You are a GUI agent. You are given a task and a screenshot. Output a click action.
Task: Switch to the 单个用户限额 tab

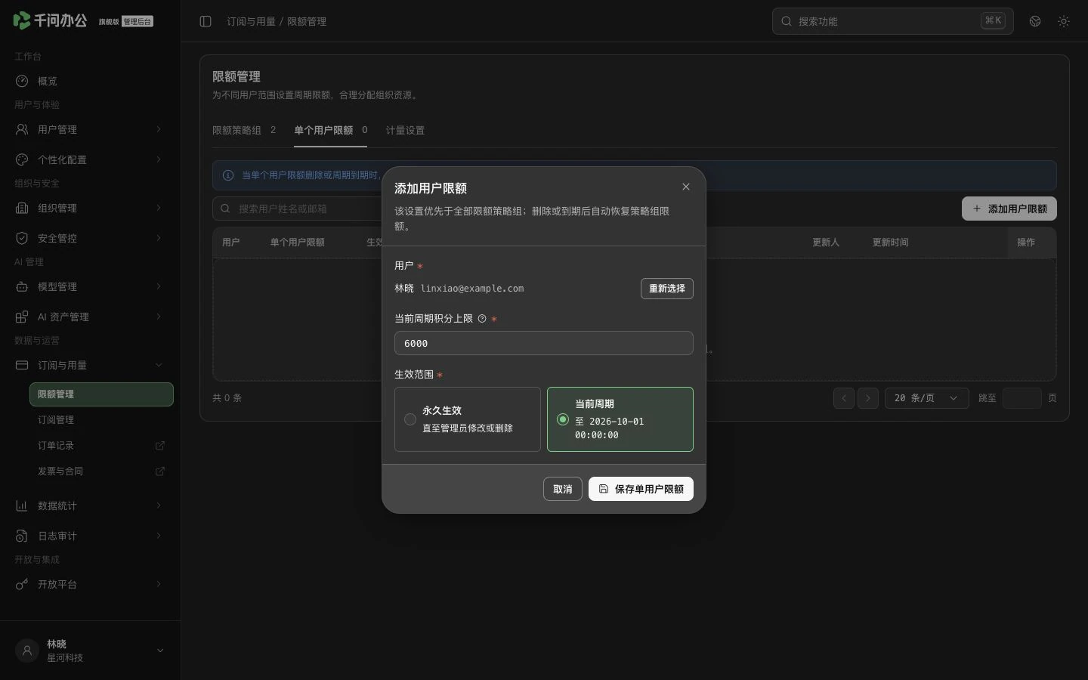[x=330, y=130]
